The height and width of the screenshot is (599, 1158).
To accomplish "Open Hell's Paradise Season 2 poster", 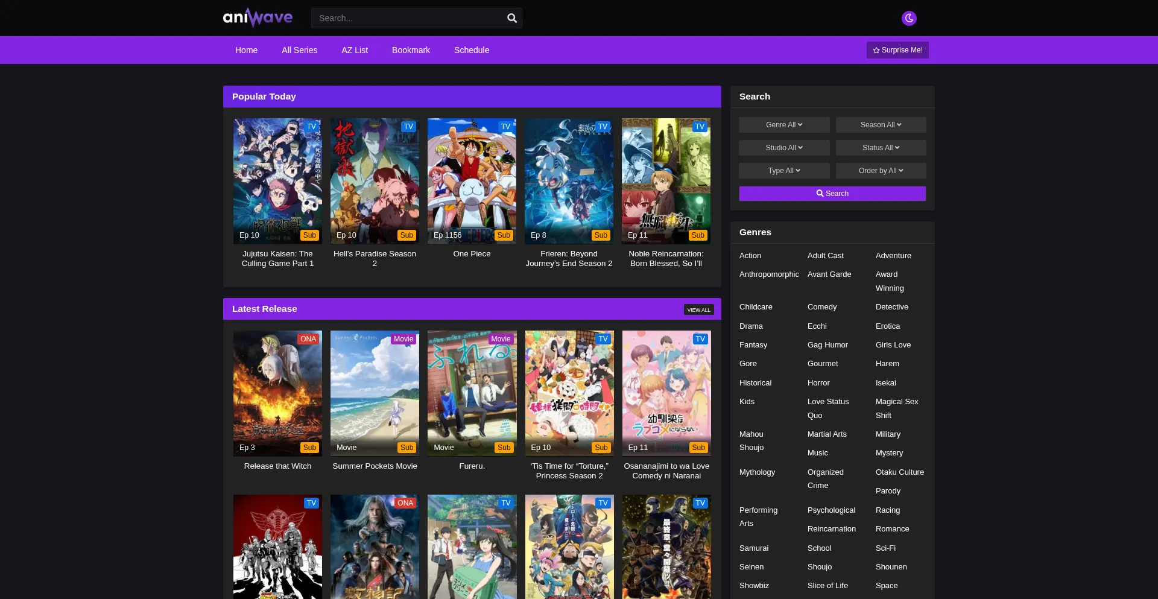I will click(375, 181).
